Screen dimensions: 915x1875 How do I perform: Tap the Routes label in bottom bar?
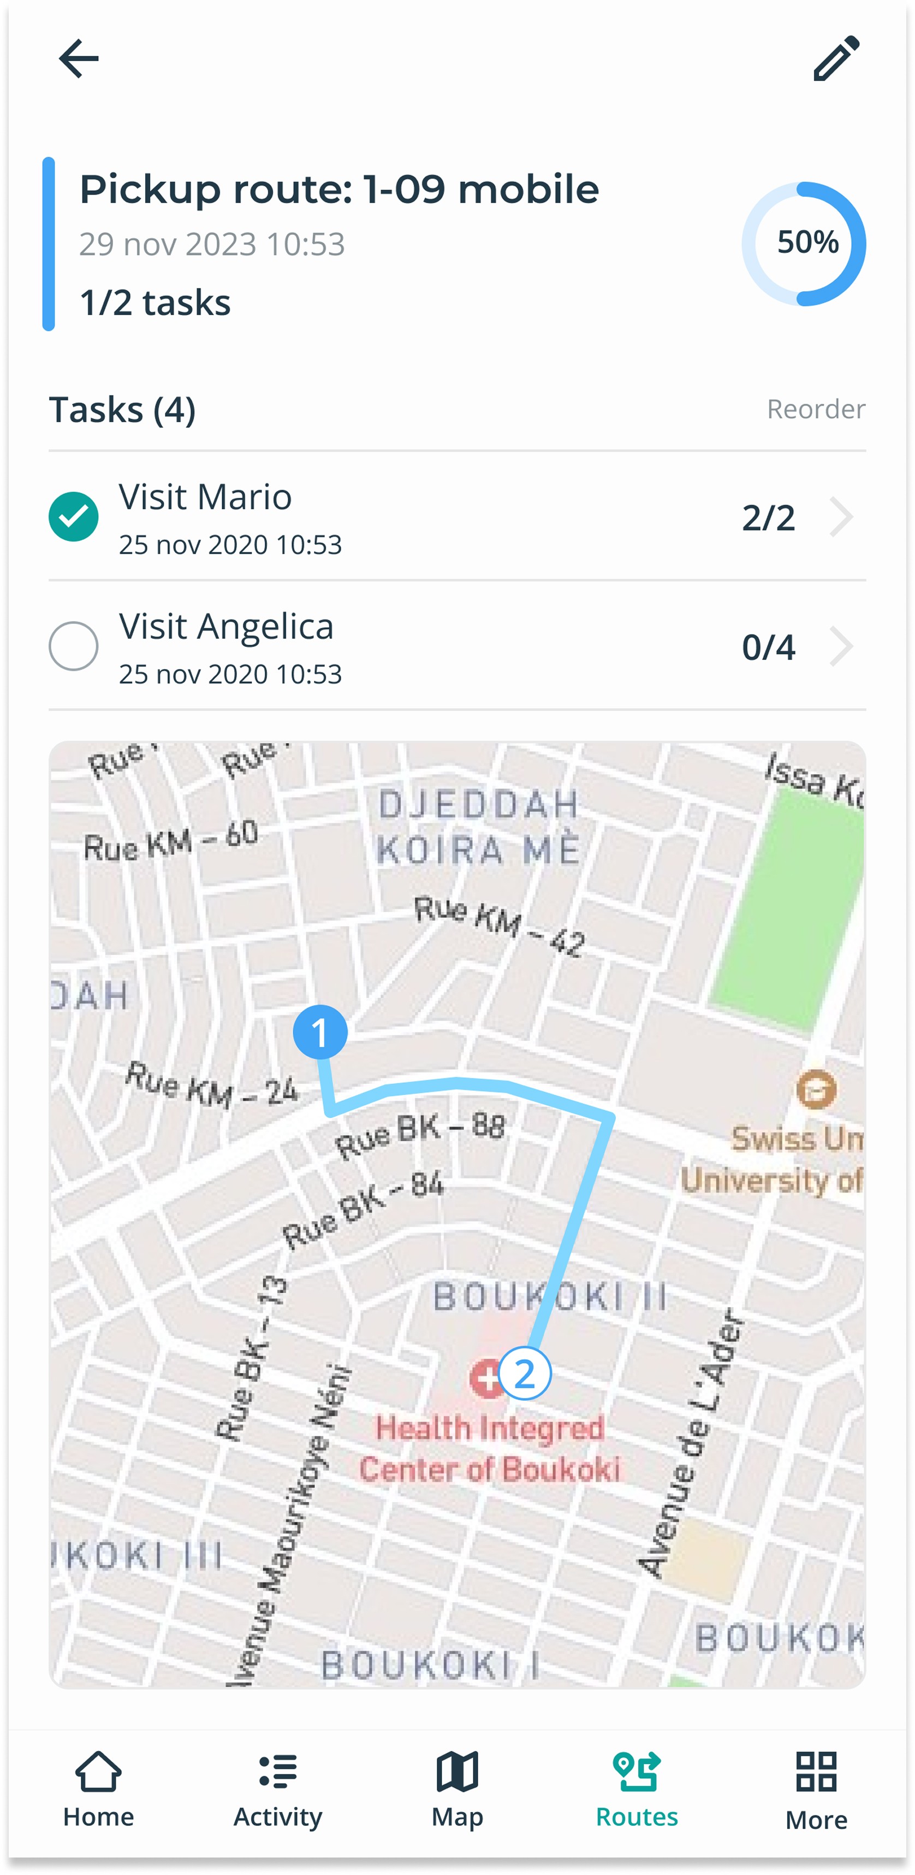[x=637, y=1818]
